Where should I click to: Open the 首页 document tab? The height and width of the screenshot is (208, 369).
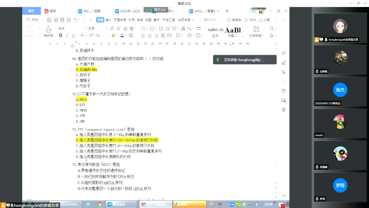pyautogui.click(x=31, y=11)
